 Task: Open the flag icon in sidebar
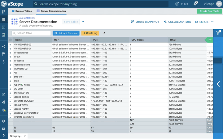[x=3, y=54]
